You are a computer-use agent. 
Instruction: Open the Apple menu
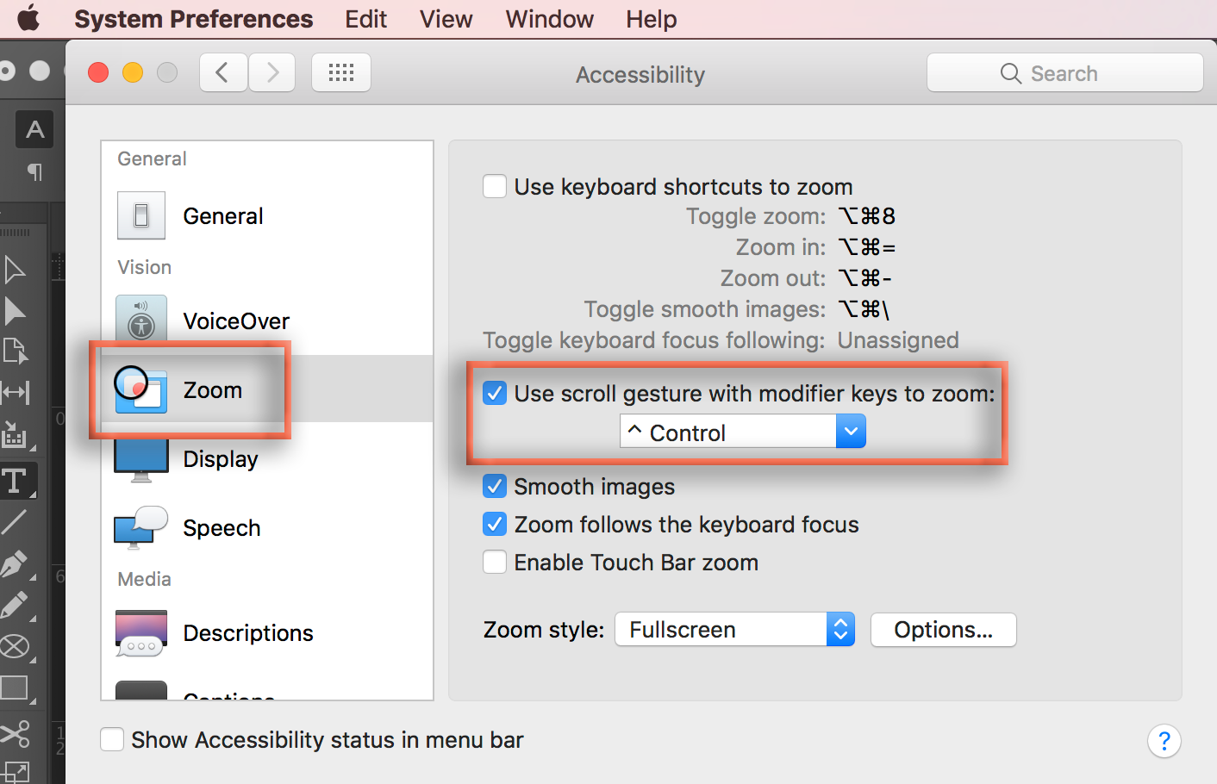[29, 18]
